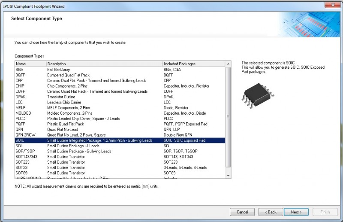This screenshot has height=222, width=343.
Task: Click the Included Packages column header
Action: [194, 64]
